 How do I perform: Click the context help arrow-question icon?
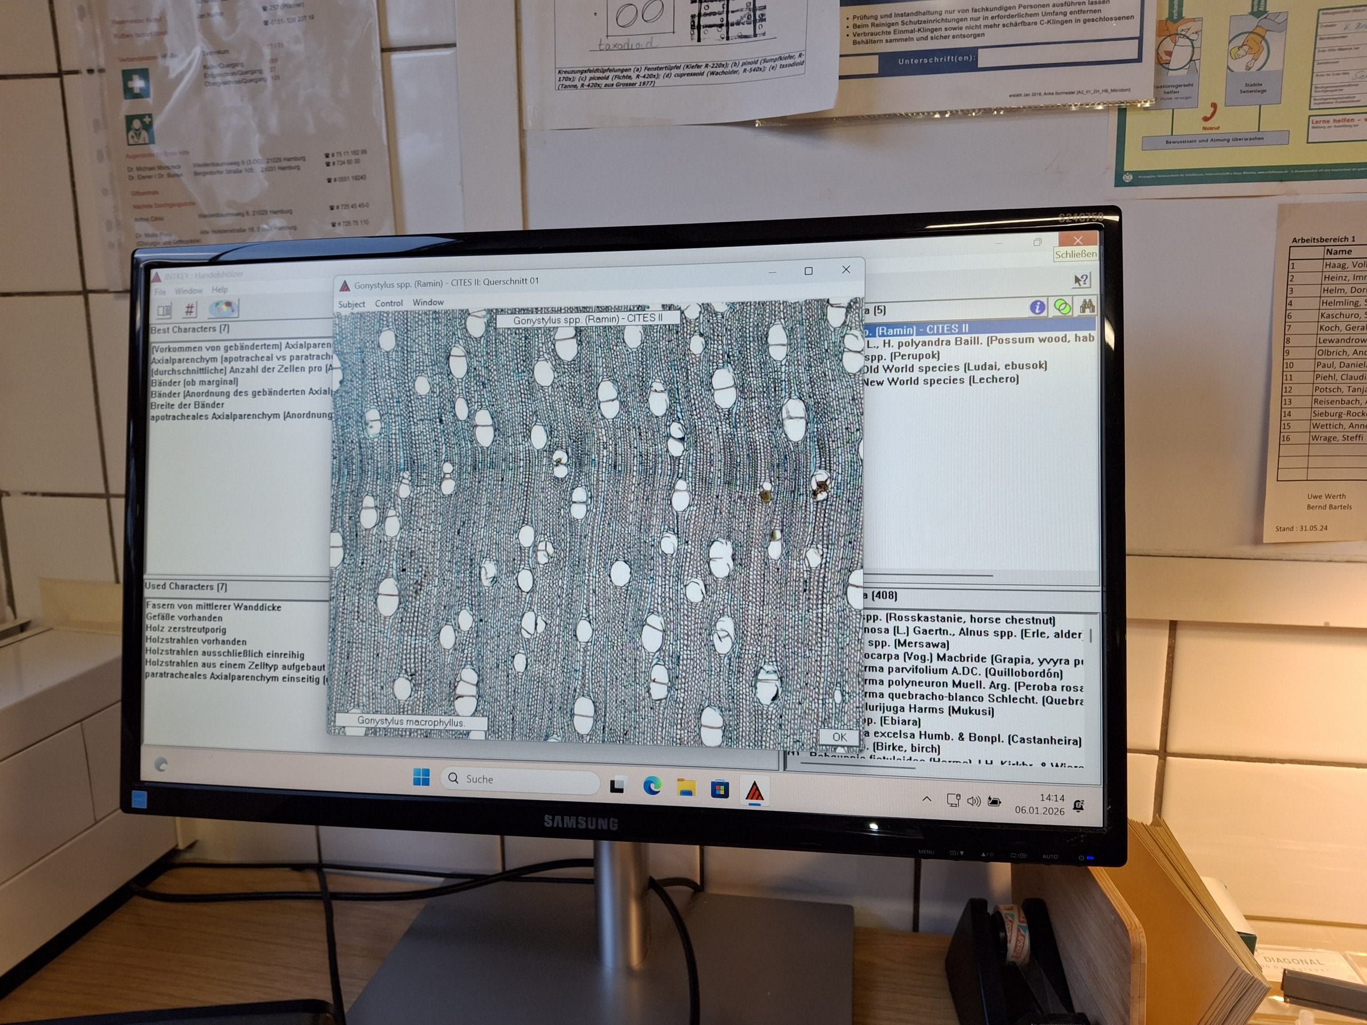(1081, 280)
